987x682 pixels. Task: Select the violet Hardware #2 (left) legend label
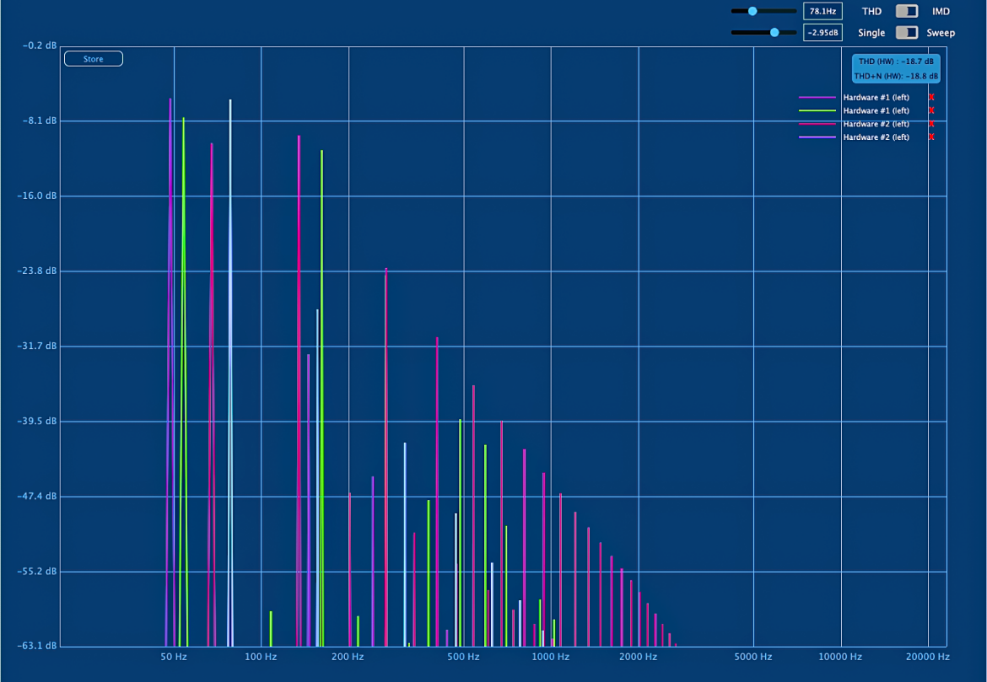point(876,137)
